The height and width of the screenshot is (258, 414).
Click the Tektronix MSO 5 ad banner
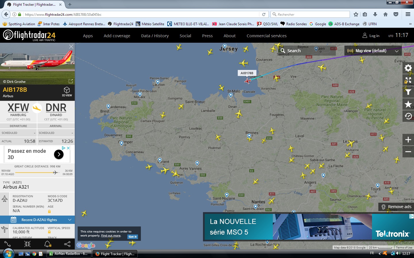point(308,227)
